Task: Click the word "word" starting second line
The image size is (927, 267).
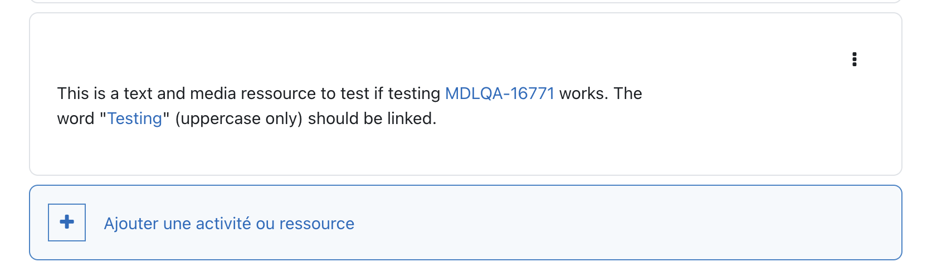Action: point(76,118)
